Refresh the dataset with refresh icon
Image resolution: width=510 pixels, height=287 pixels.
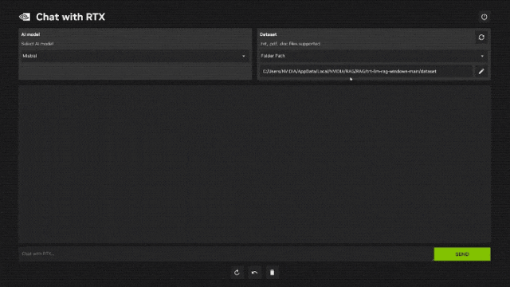pos(481,37)
